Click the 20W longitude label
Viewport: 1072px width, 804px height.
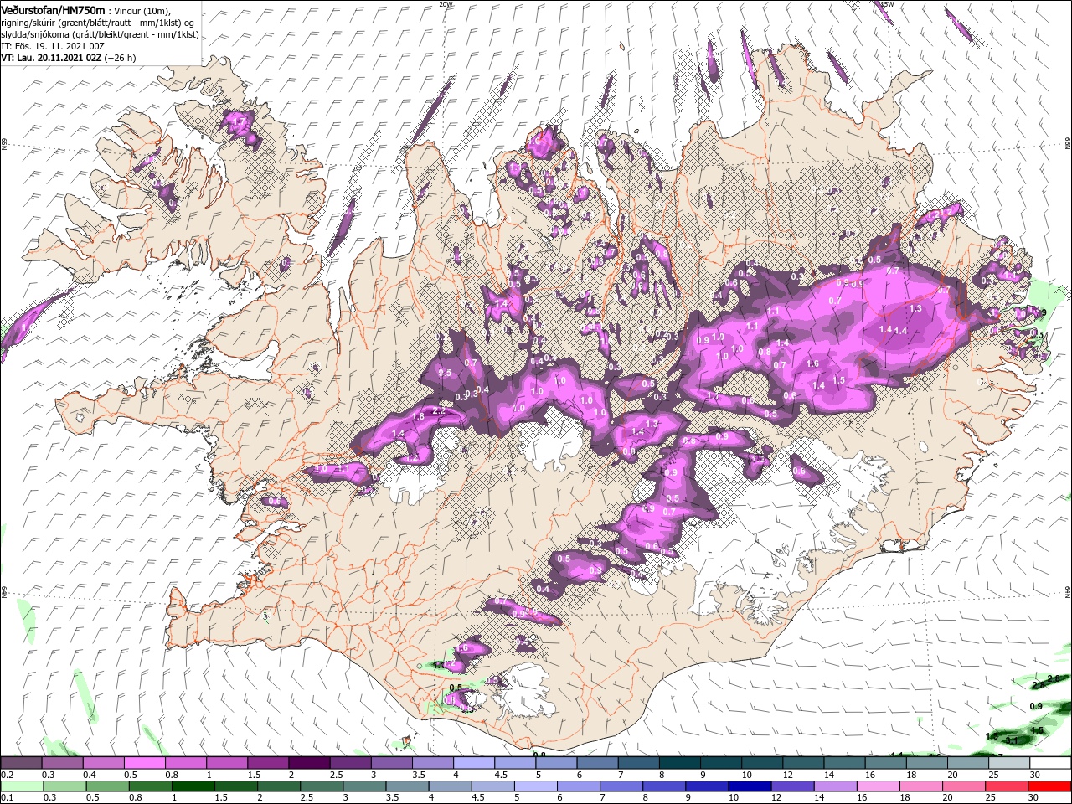pyautogui.click(x=446, y=4)
